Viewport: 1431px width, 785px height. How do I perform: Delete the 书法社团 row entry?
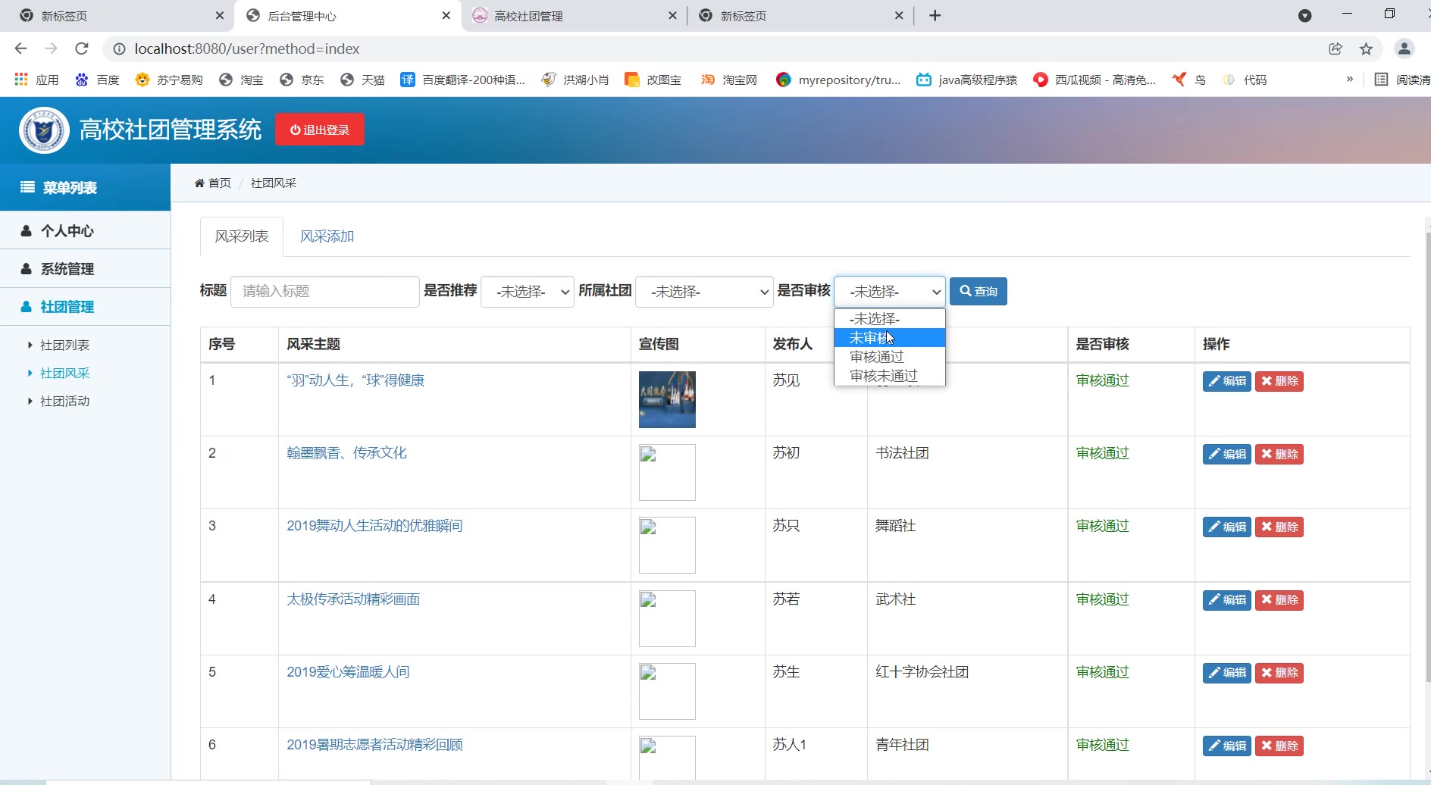coord(1279,455)
